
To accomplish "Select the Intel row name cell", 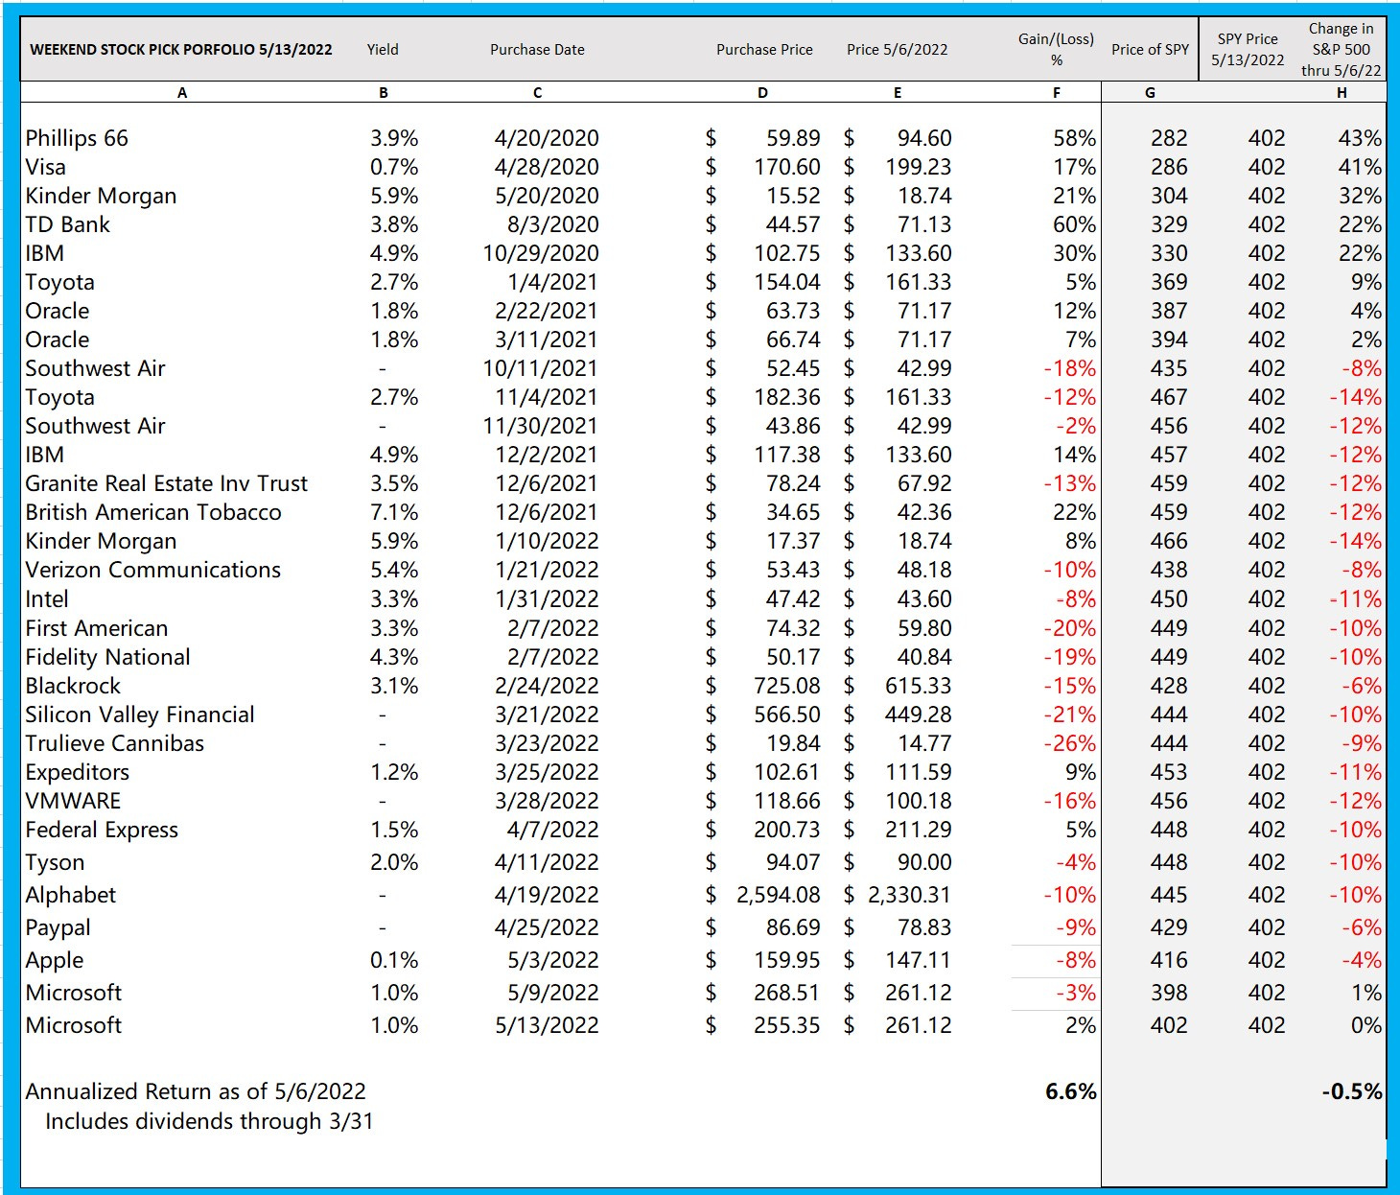I will (47, 598).
